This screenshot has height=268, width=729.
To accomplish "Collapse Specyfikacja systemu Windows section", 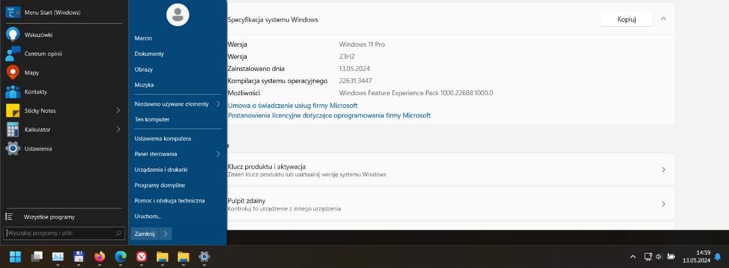I will pos(663,19).
